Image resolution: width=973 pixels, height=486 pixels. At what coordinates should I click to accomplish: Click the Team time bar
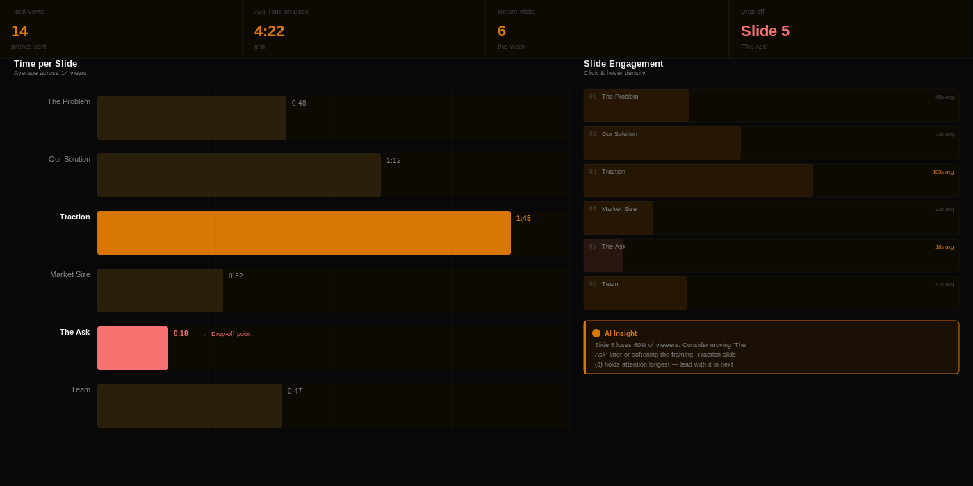coord(190,405)
